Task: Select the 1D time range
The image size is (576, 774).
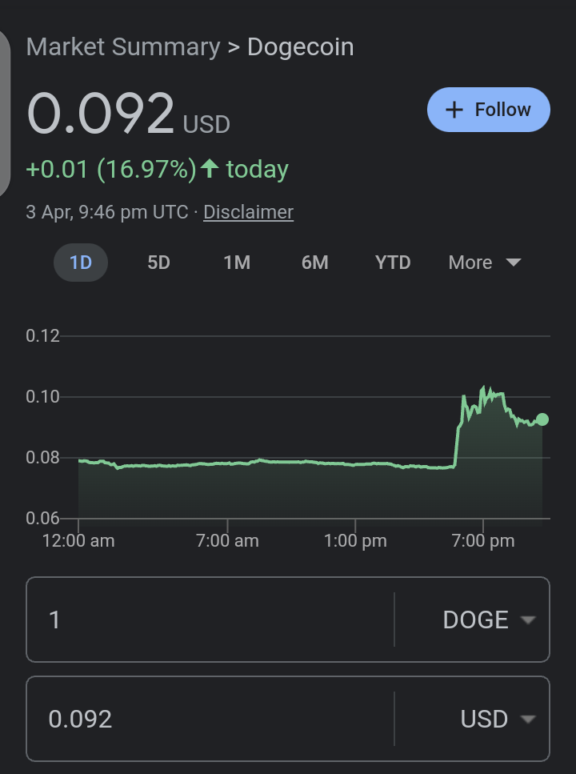Action: coord(81,262)
